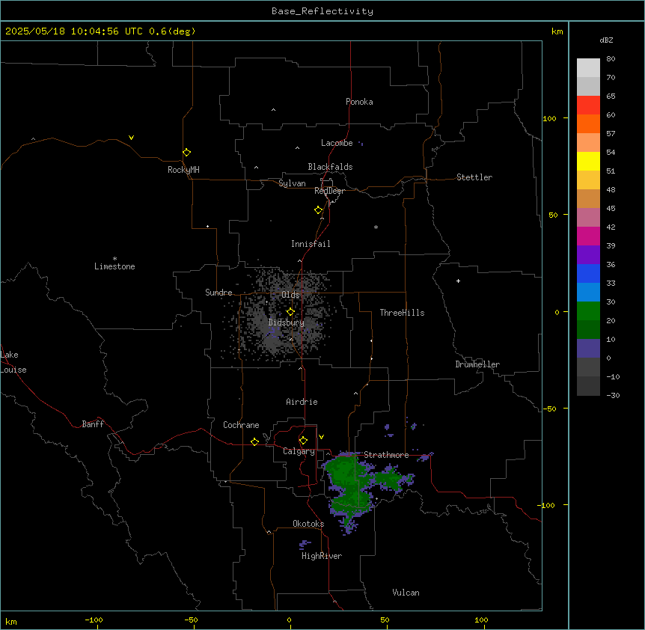The image size is (645, 630).
Task: Click the Cochrane city label
Action: click(x=241, y=425)
